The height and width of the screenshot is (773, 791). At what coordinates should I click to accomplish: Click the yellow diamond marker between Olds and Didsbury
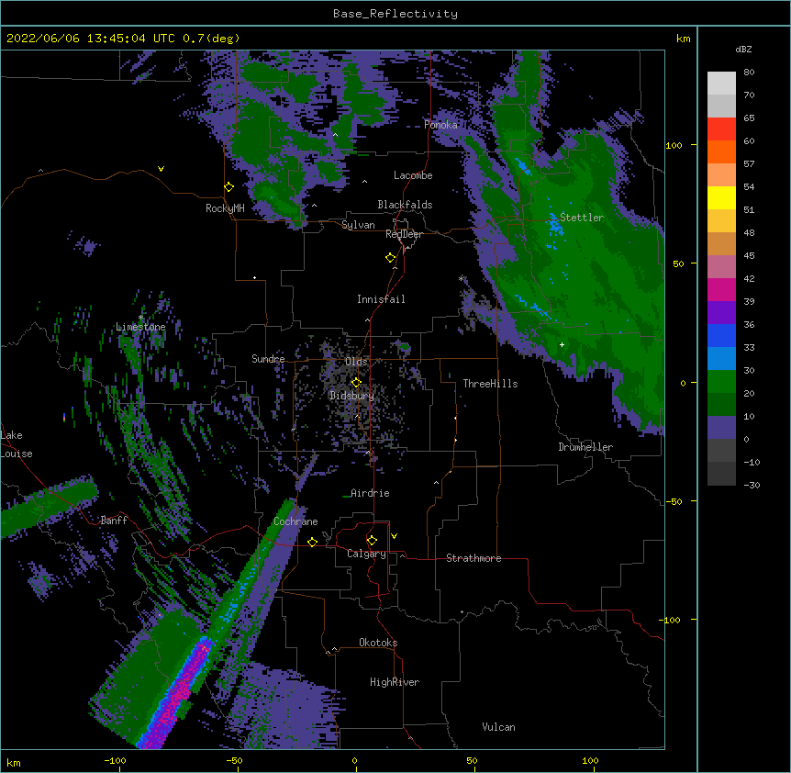click(x=356, y=383)
